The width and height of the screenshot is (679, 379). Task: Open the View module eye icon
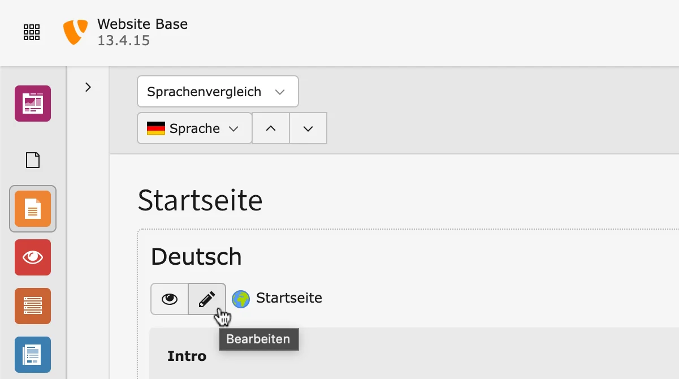click(x=32, y=257)
